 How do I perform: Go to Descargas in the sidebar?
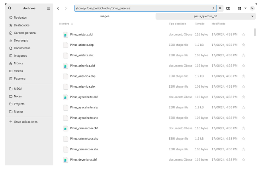20,40
